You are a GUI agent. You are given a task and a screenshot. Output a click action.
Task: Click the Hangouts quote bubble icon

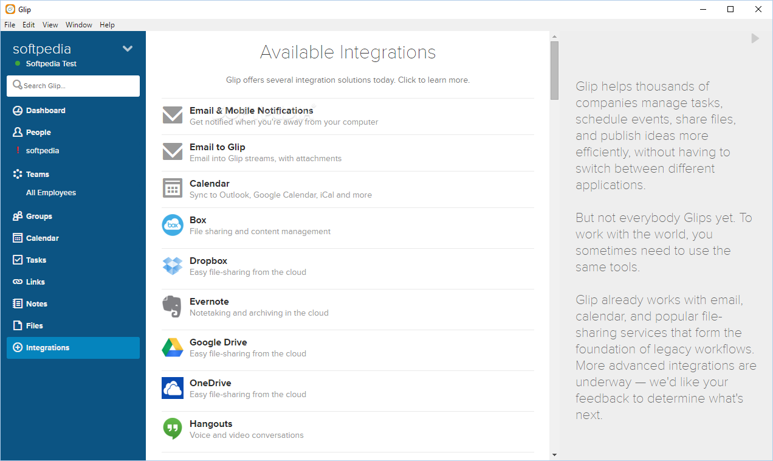click(173, 429)
